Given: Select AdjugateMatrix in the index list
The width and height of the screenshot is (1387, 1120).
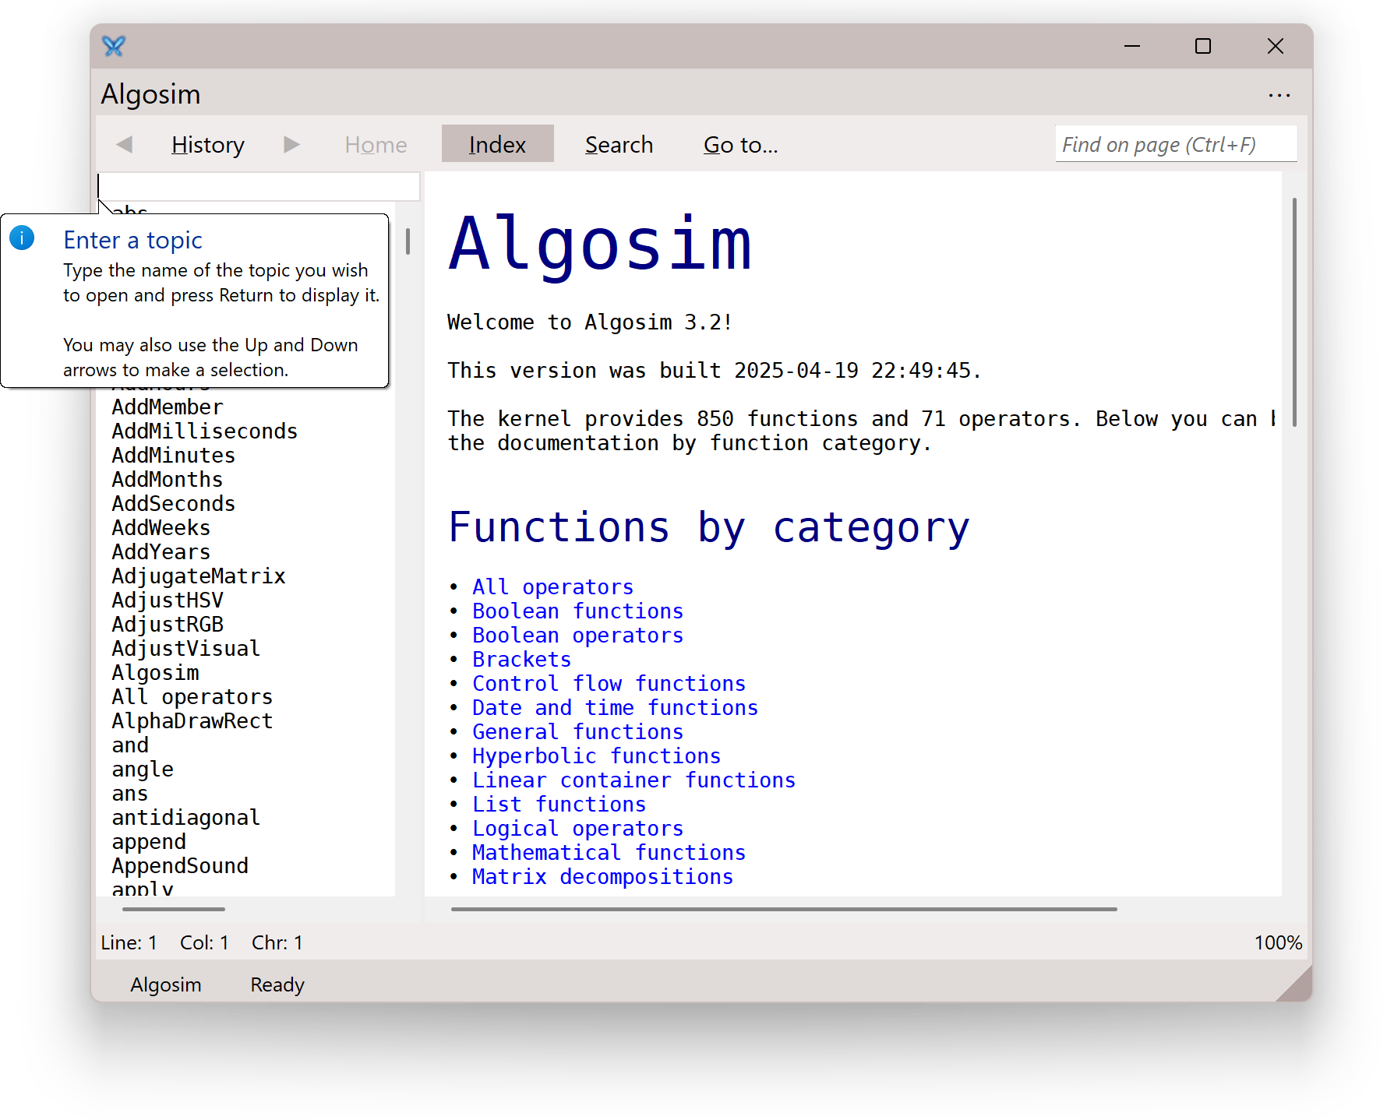Looking at the screenshot, I should [198, 576].
